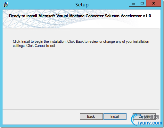Click the Ready to install heading
Screen dimensions: 164x128
tap(80, 16)
